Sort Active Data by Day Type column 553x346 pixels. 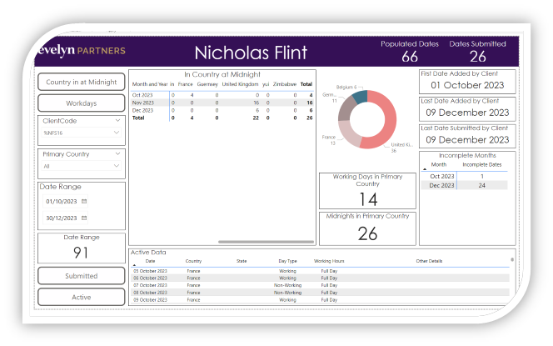(286, 261)
